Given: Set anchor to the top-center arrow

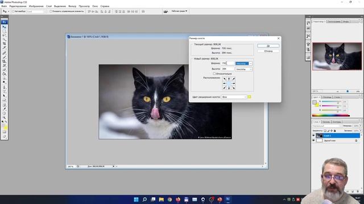Looking at the screenshot, I should 229,79.
